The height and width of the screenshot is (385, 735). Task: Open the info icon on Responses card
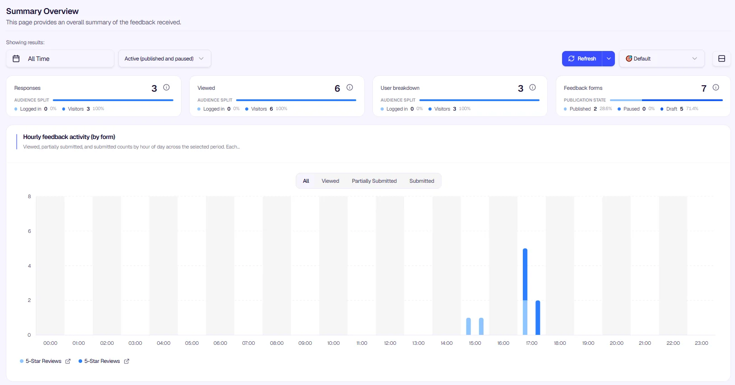[167, 88]
